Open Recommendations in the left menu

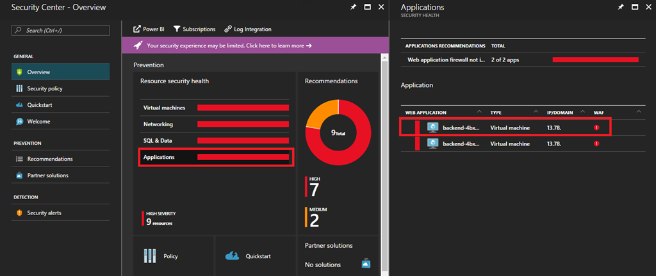pos(61,159)
